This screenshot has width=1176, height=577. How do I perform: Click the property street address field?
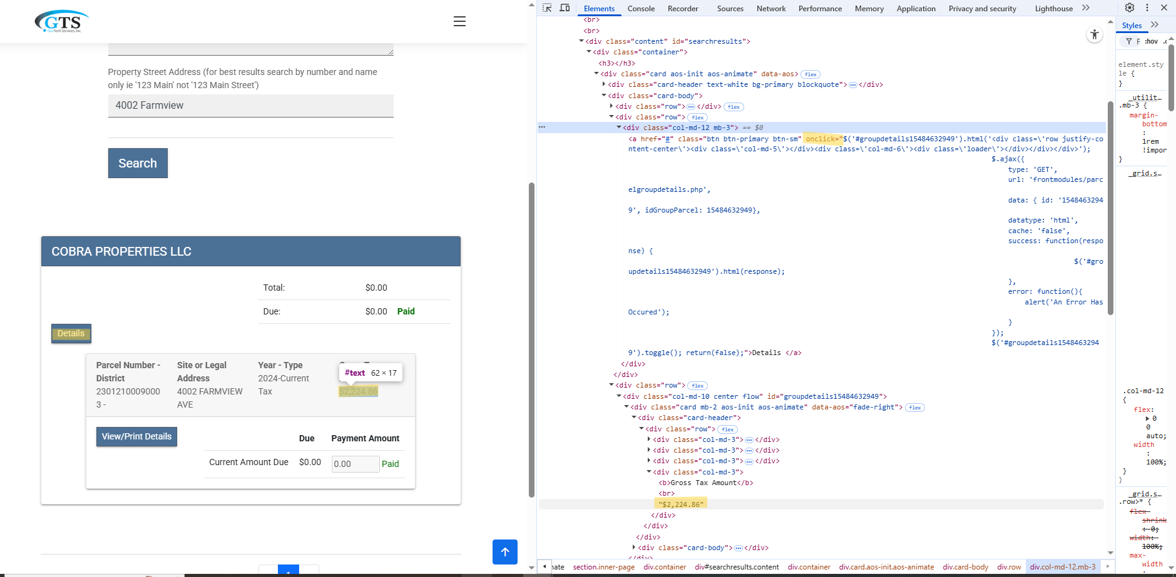pyautogui.click(x=250, y=106)
